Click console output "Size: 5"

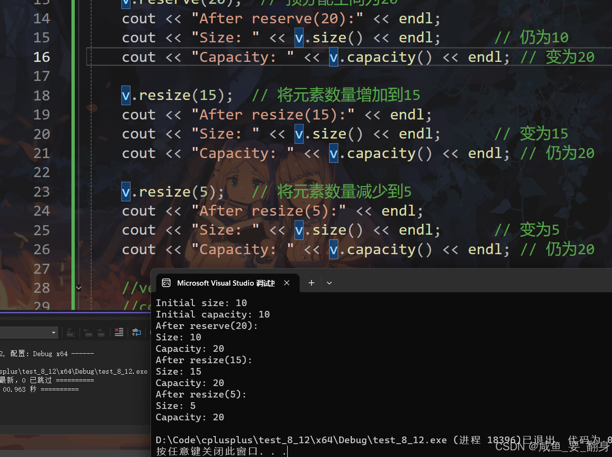(x=176, y=406)
